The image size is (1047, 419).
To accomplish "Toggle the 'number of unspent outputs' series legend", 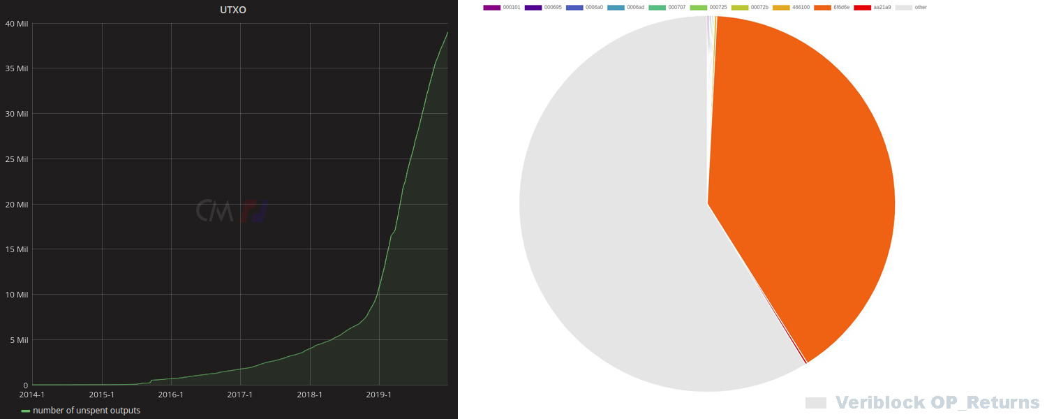I will pos(81,411).
